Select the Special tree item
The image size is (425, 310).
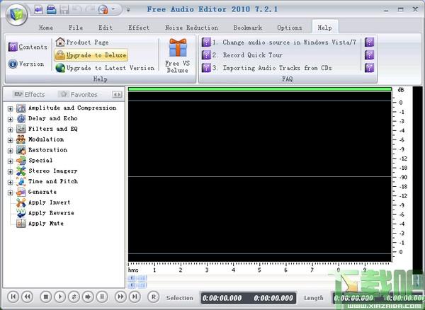click(x=40, y=160)
